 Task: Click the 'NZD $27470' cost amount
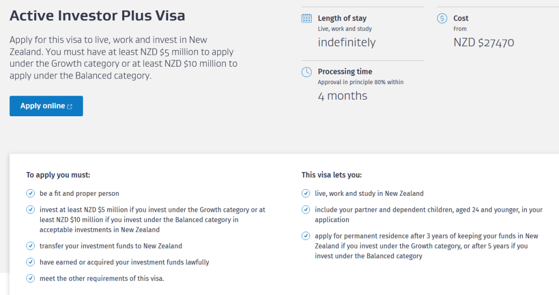pos(483,42)
